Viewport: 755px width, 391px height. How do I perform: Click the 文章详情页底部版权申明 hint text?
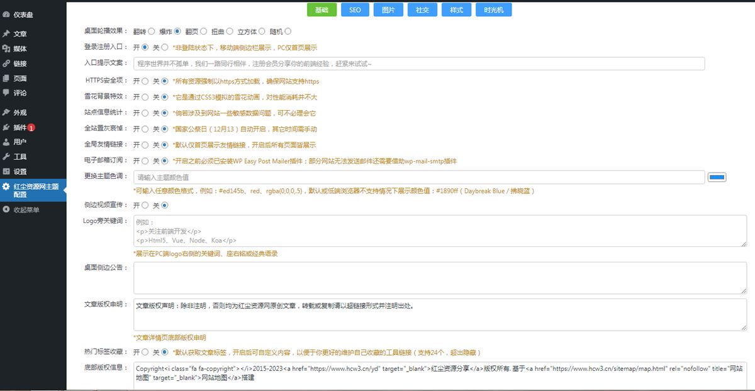[170, 338]
